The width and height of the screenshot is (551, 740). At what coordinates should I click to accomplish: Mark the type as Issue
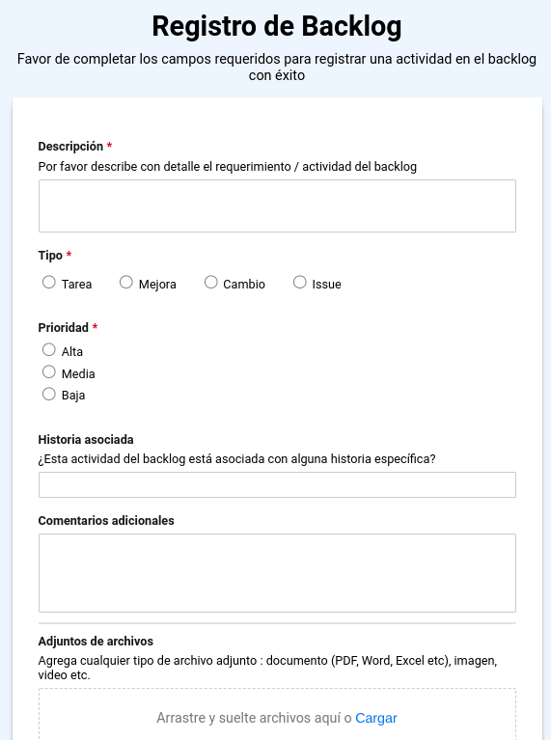point(300,283)
